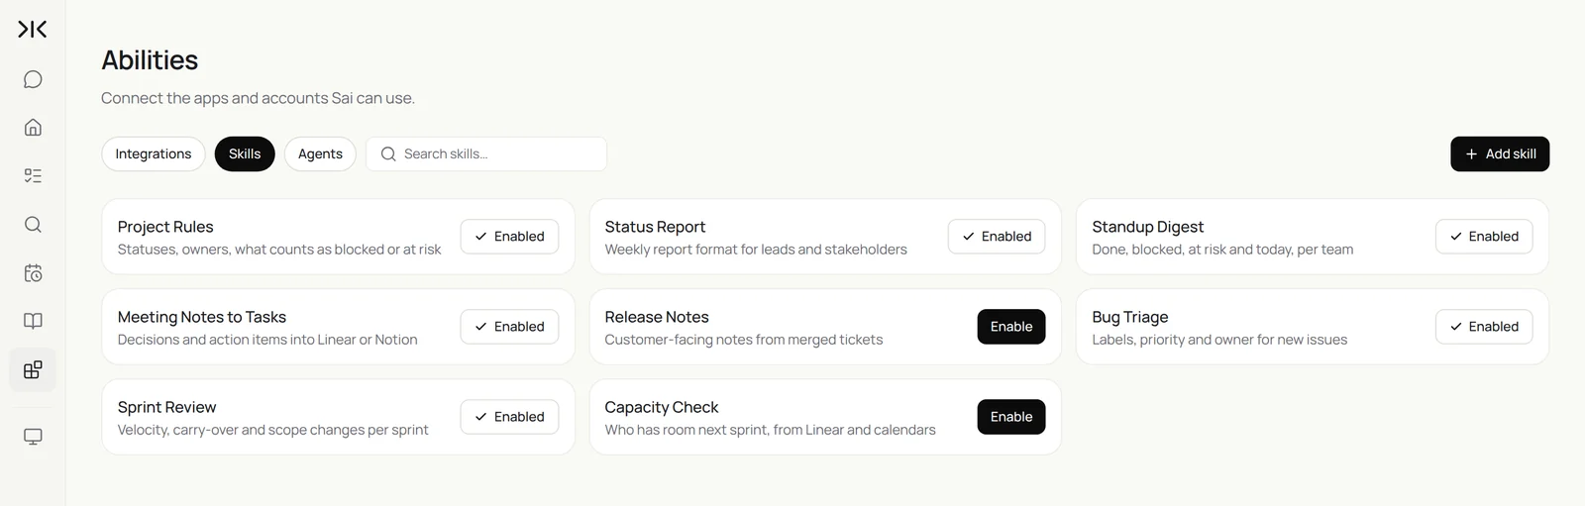Focus the Search skills input field
Screen dimensions: 1585x506
pos(486,154)
